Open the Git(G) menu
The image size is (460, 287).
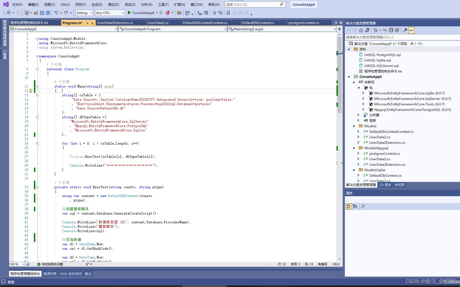(x=65, y=4)
